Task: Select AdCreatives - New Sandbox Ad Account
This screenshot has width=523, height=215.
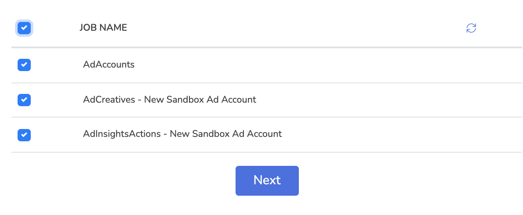Action: coord(170,100)
